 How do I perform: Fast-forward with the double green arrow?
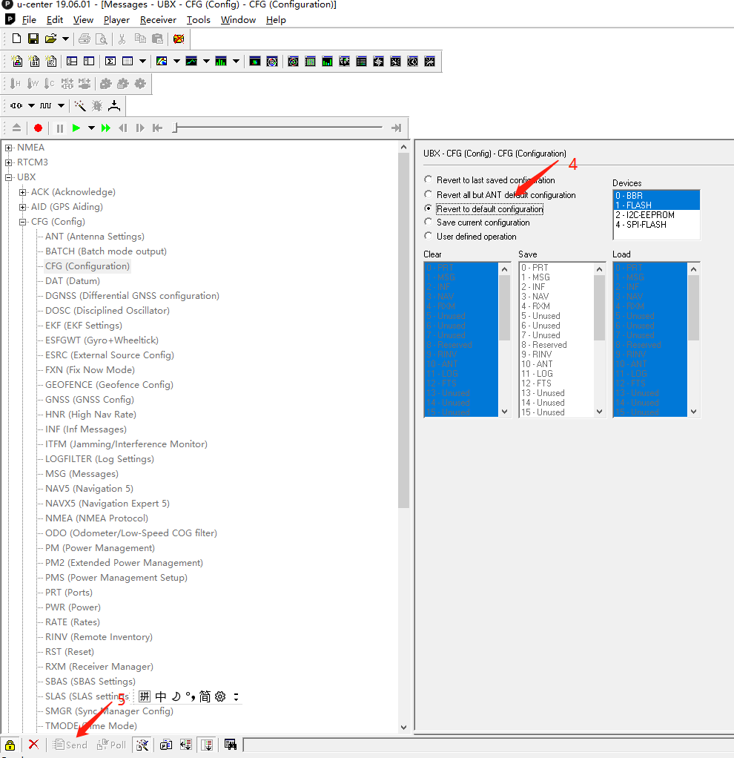click(106, 128)
